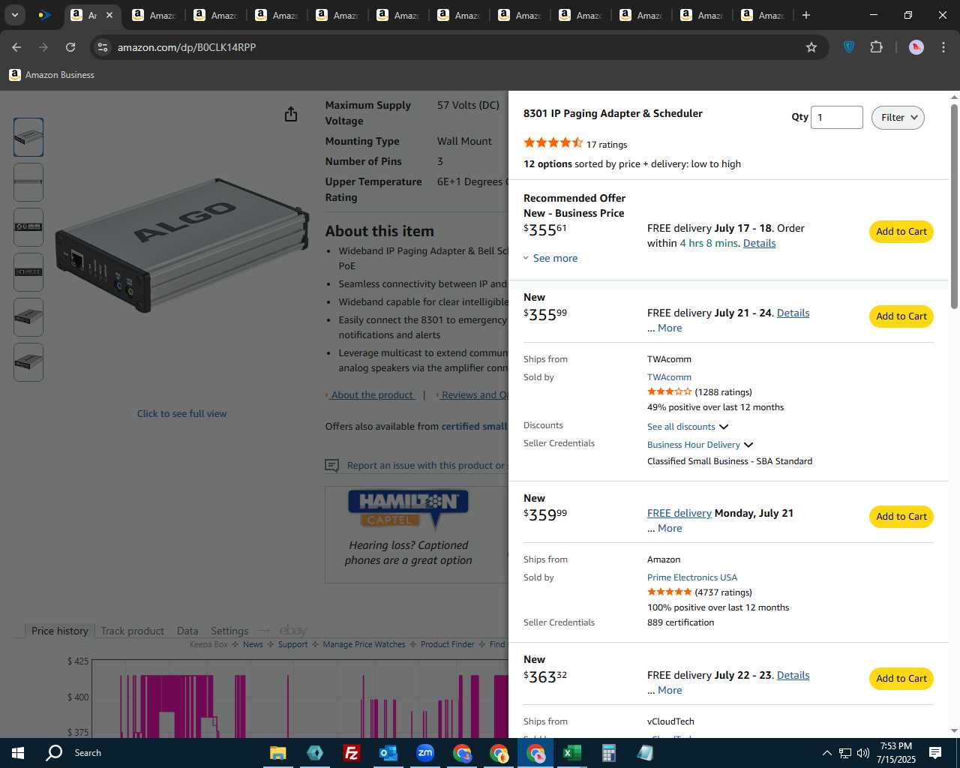Click the Keepa Product Finder link
The width and height of the screenshot is (960, 768).
(448, 644)
